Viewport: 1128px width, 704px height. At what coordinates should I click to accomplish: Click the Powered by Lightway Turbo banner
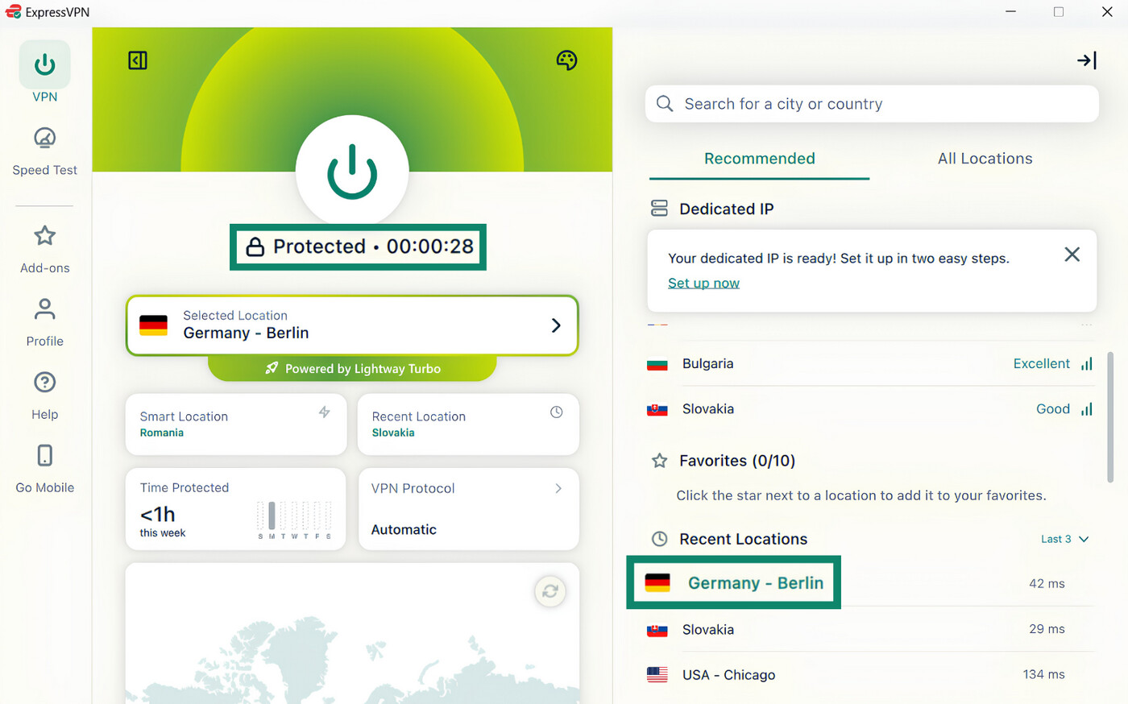pyautogui.click(x=352, y=368)
